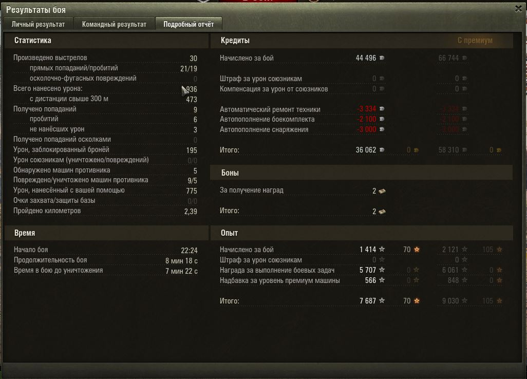Click the bonds icon in Боны Итого row

click(x=382, y=212)
